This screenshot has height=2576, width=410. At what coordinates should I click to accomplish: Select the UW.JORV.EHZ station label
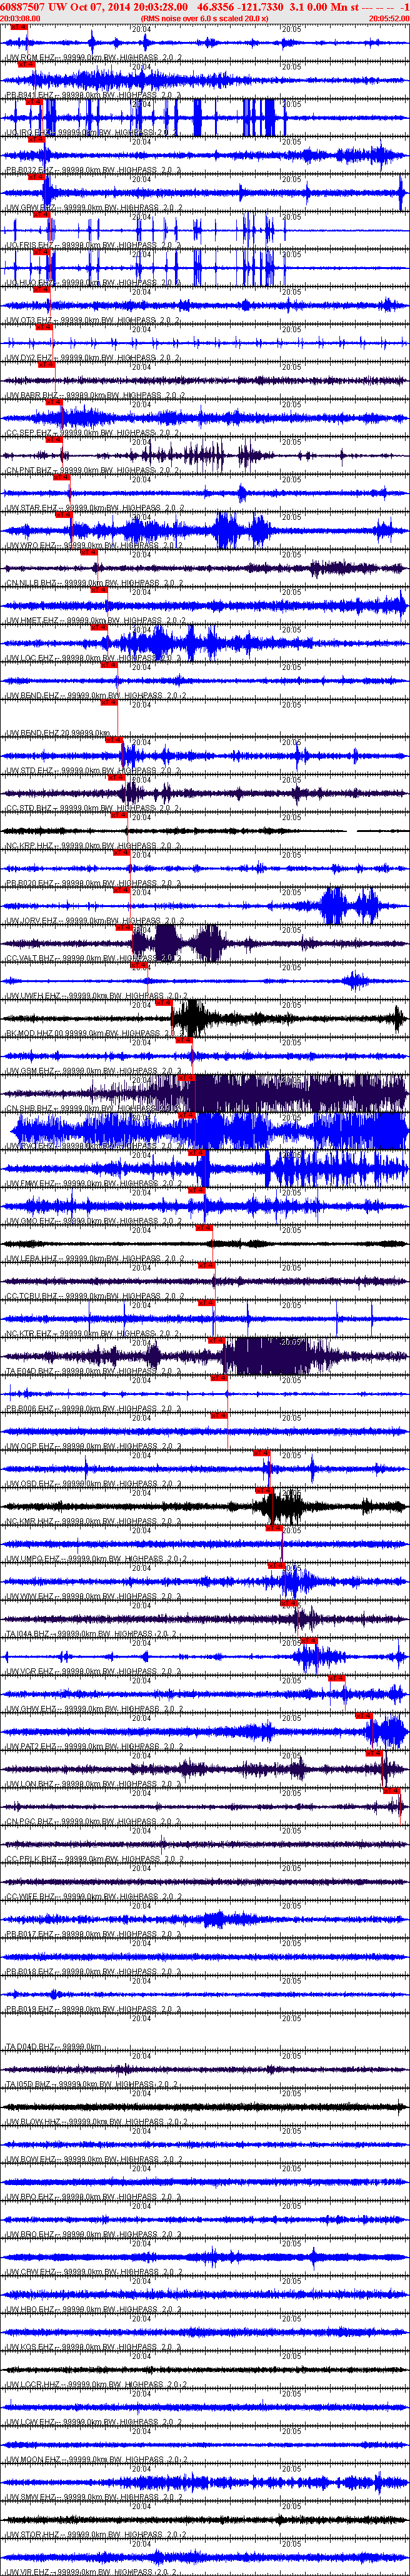[93, 921]
